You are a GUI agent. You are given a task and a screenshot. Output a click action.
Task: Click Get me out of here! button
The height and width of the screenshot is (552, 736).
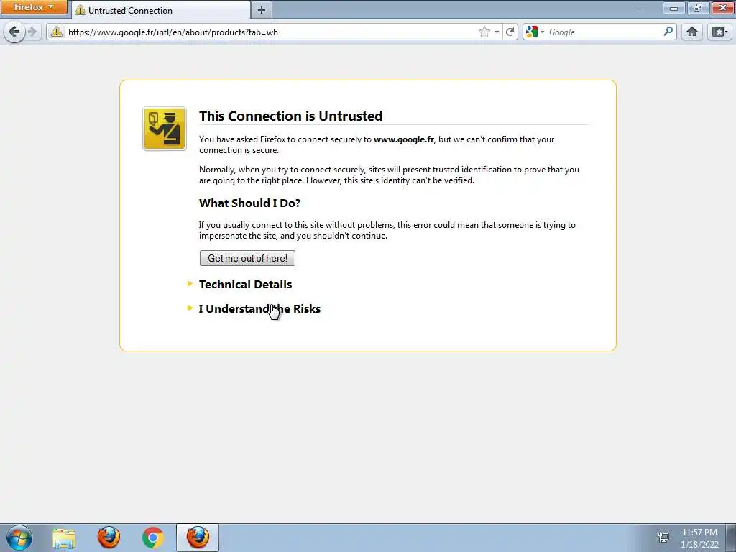click(x=247, y=258)
